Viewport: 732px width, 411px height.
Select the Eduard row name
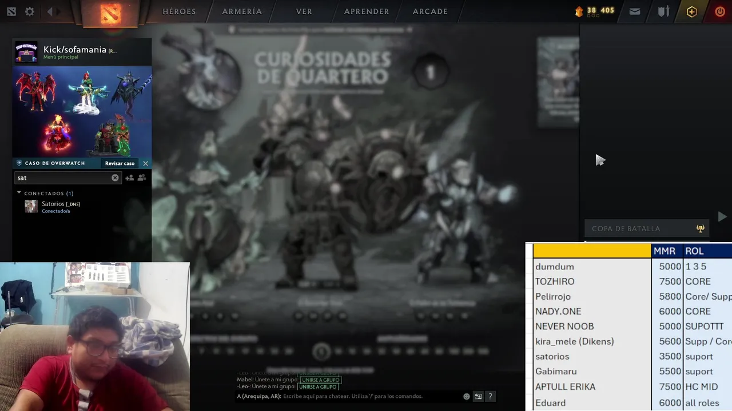click(551, 402)
